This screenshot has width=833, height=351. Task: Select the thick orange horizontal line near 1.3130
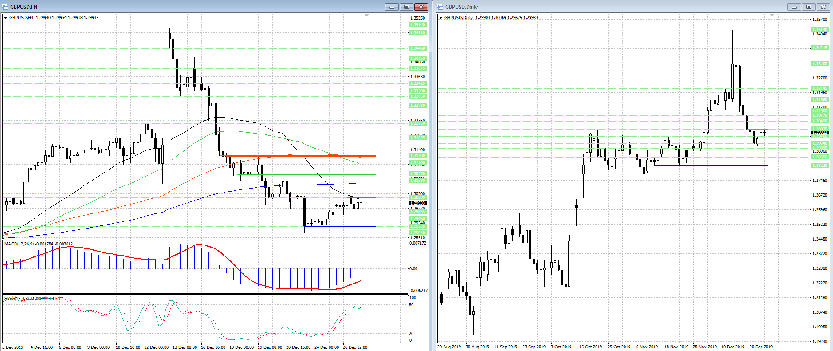tap(301, 156)
